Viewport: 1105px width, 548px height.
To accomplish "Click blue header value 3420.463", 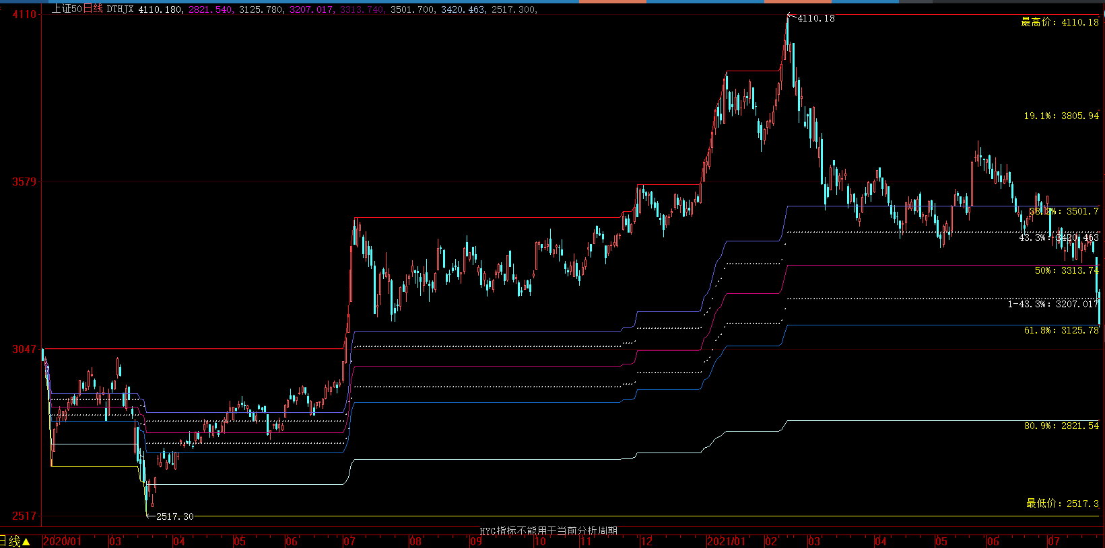I will [463, 9].
